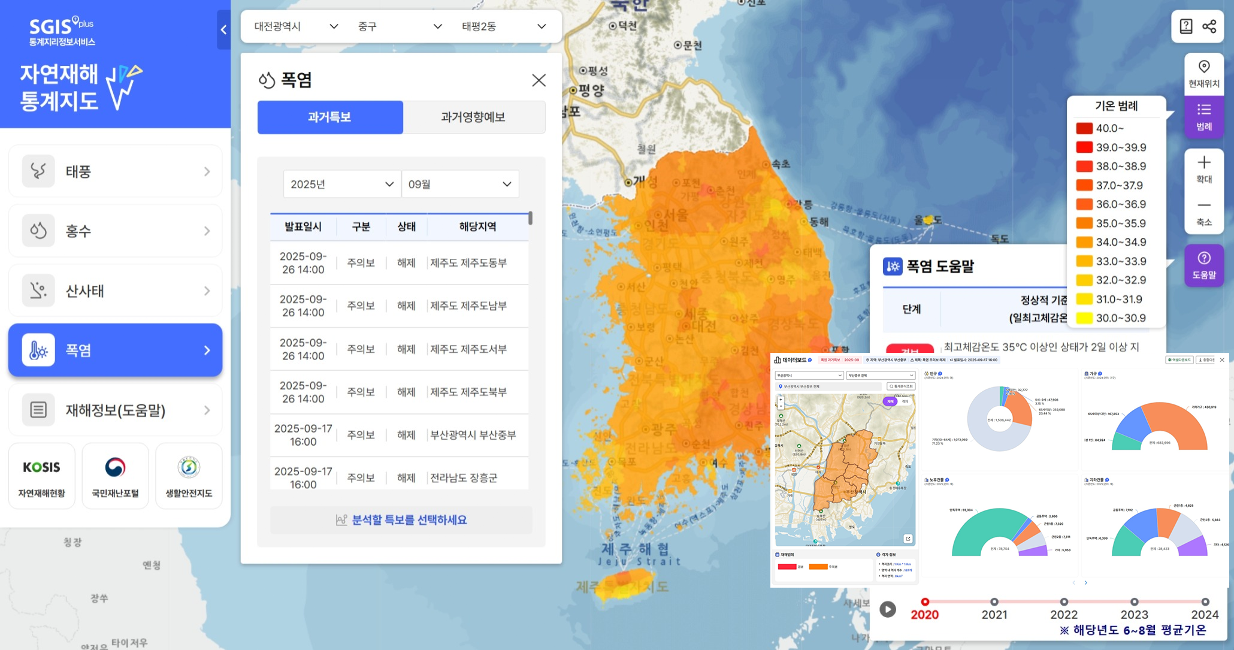Click the help document icon at top right
Image resolution: width=1234 pixels, height=650 pixels.
pos(1186,26)
